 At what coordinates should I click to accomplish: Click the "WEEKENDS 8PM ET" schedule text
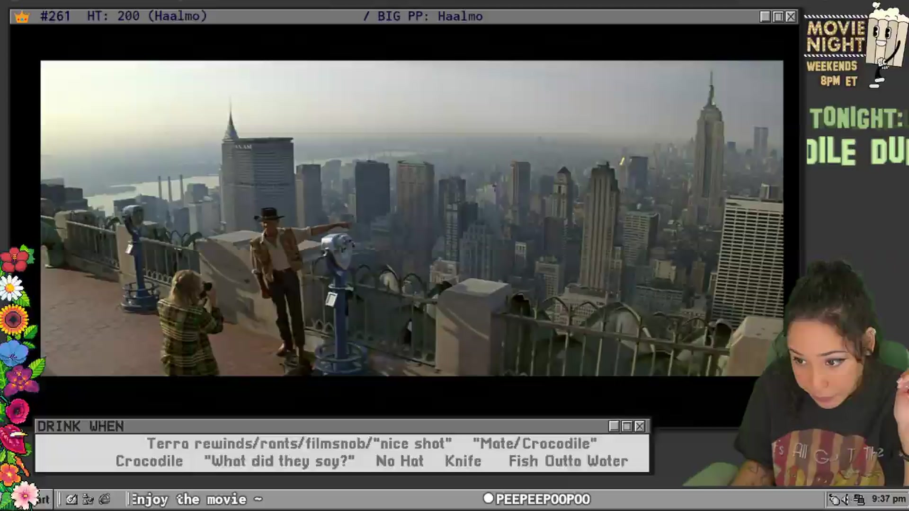click(832, 73)
